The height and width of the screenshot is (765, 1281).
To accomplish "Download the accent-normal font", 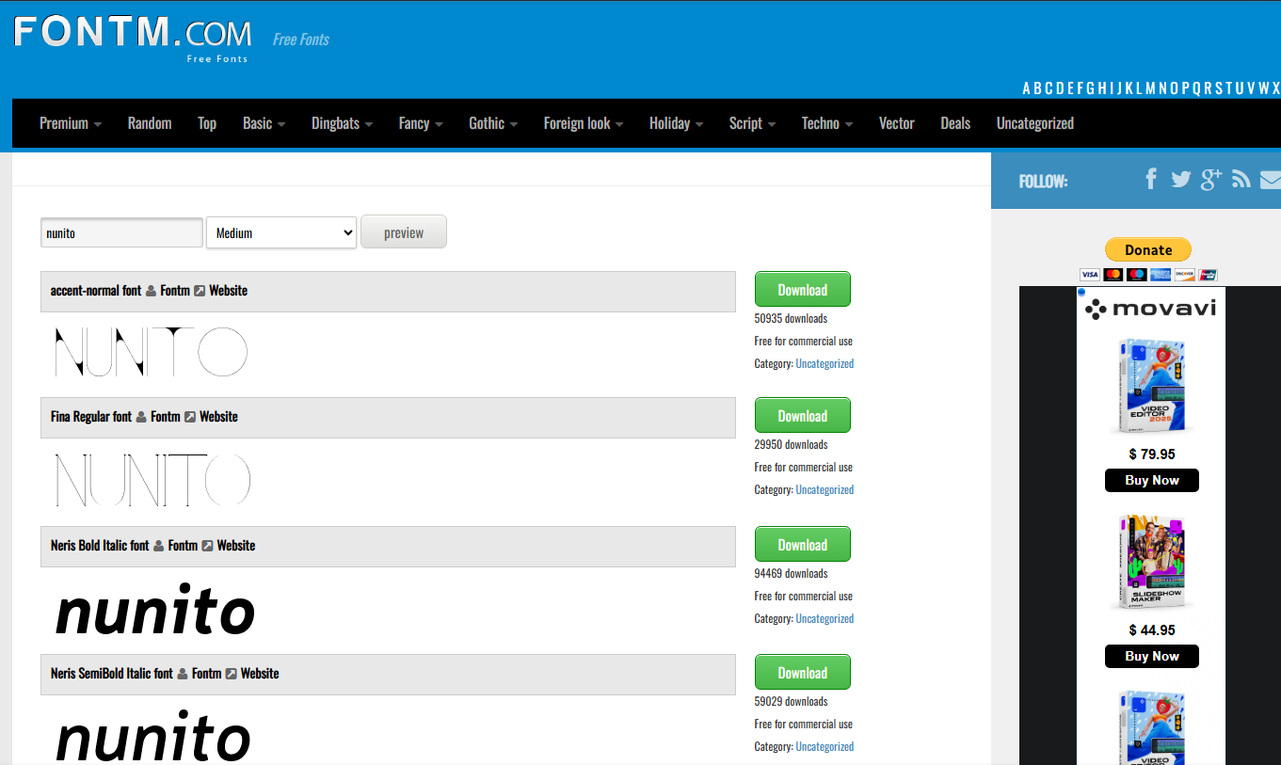I will point(803,289).
